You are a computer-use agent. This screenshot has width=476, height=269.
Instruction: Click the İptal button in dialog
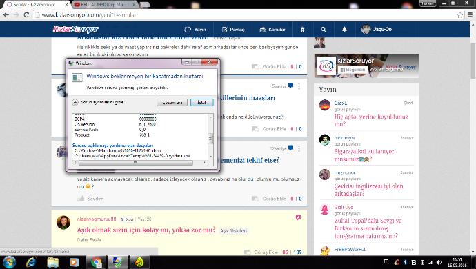[202, 103]
